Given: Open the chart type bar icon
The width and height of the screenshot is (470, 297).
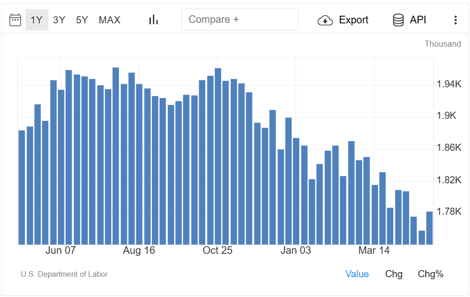Looking at the screenshot, I should click(x=153, y=20).
